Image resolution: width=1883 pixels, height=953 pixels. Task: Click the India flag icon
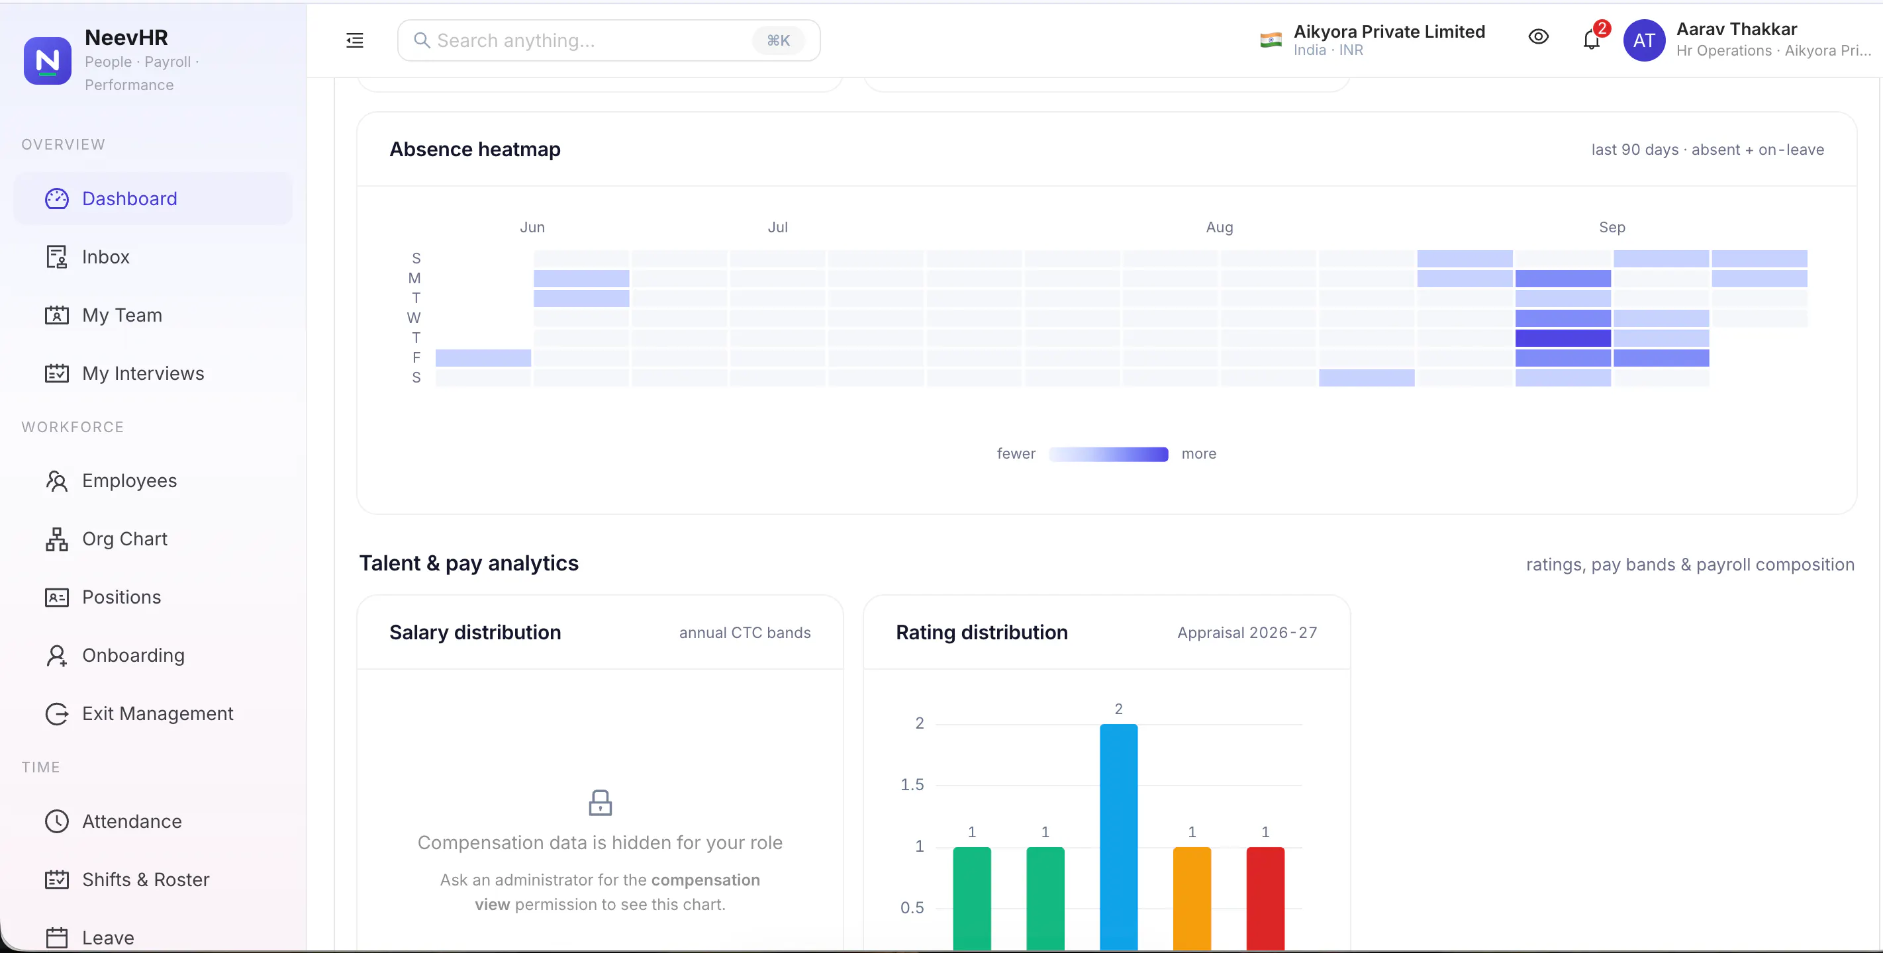[1271, 40]
